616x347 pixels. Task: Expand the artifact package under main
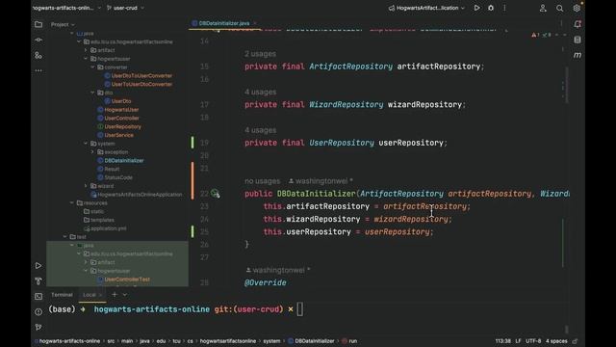pos(86,50)
